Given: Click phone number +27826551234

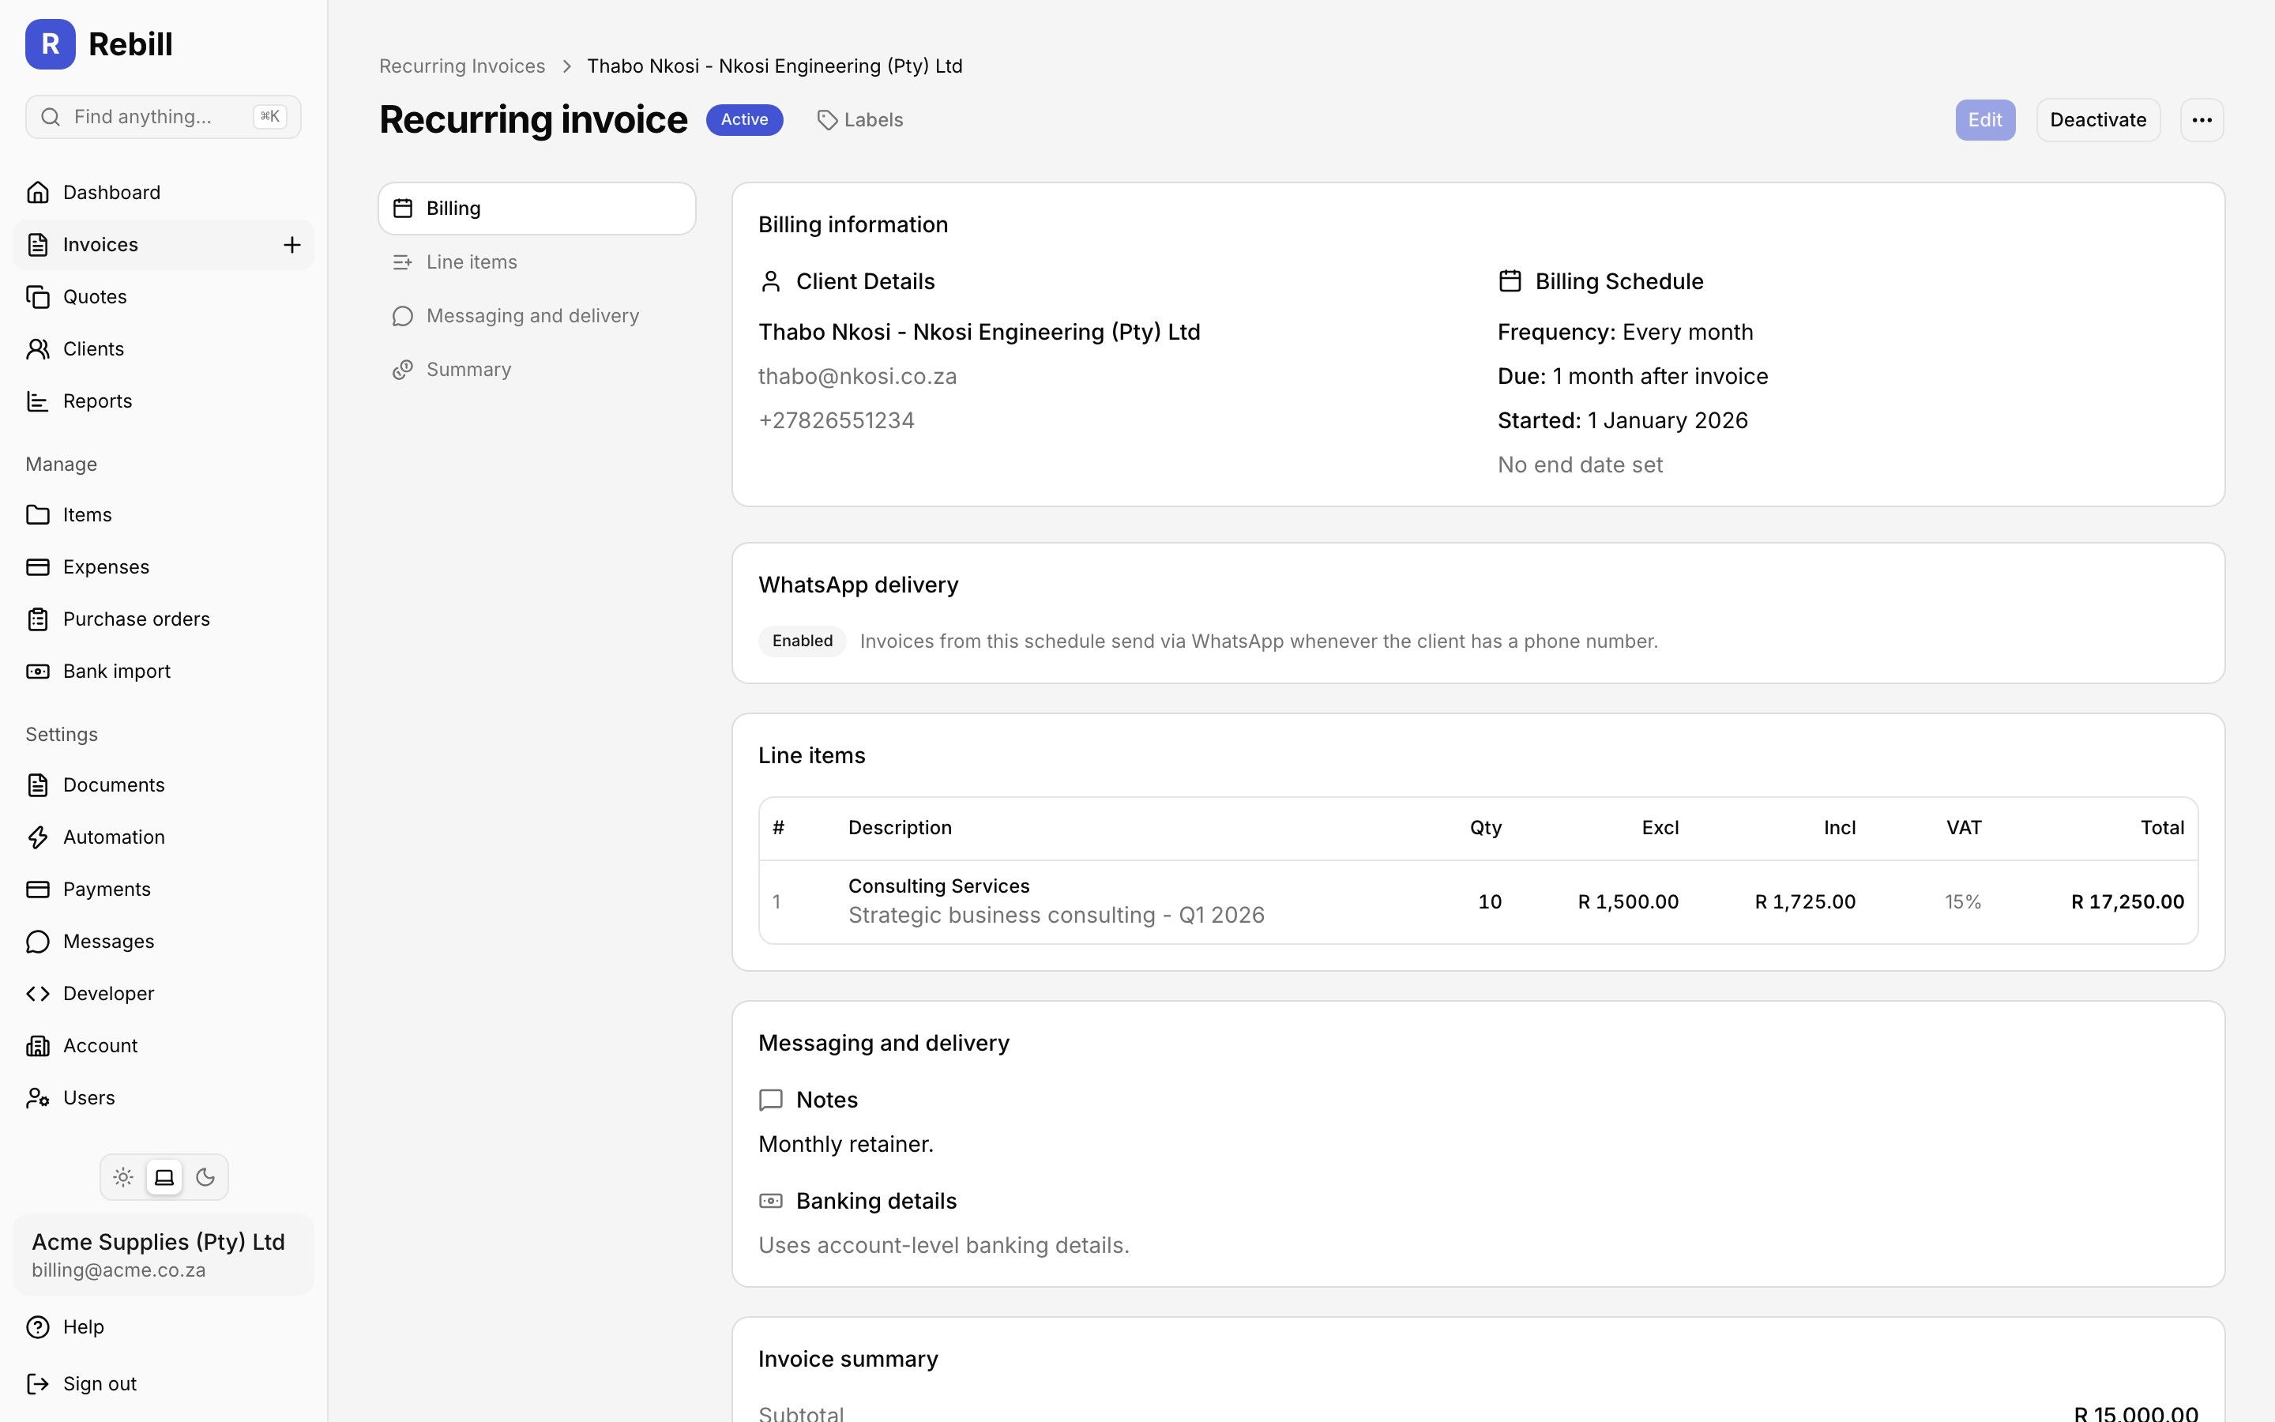Looking at the screenshot, I should pyautogui.click(x=837, y=420).
